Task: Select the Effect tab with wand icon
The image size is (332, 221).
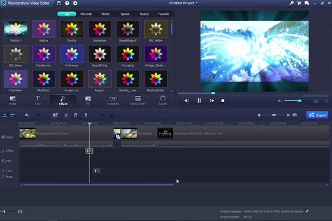Action: click(x=63, y=101)
